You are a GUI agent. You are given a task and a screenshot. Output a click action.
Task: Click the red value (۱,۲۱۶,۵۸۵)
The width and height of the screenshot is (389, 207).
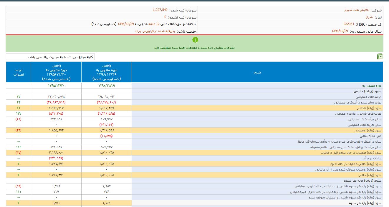107,113
